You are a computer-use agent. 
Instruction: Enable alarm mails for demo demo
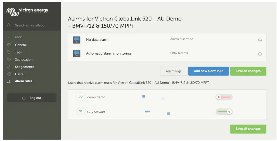pyautogui.click(x=224, y=97)
